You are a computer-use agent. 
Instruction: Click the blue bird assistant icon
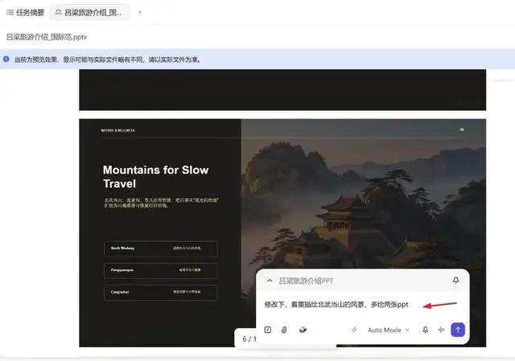(303, 330)
